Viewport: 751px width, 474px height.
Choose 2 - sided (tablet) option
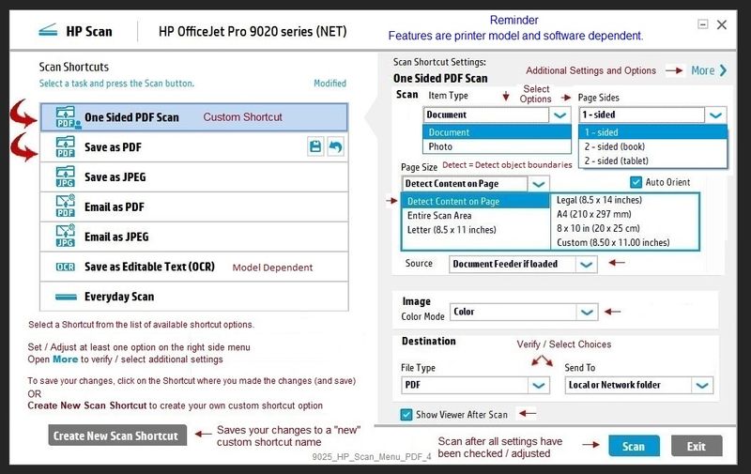point(652,161)
